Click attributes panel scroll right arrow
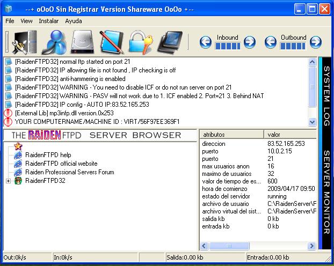This screenshot has height=266, width=334. [x=312, y=246]
